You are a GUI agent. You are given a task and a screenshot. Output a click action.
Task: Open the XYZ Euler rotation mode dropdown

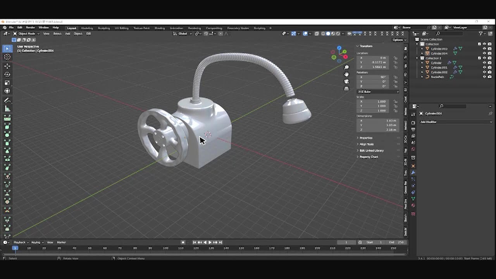378,92
